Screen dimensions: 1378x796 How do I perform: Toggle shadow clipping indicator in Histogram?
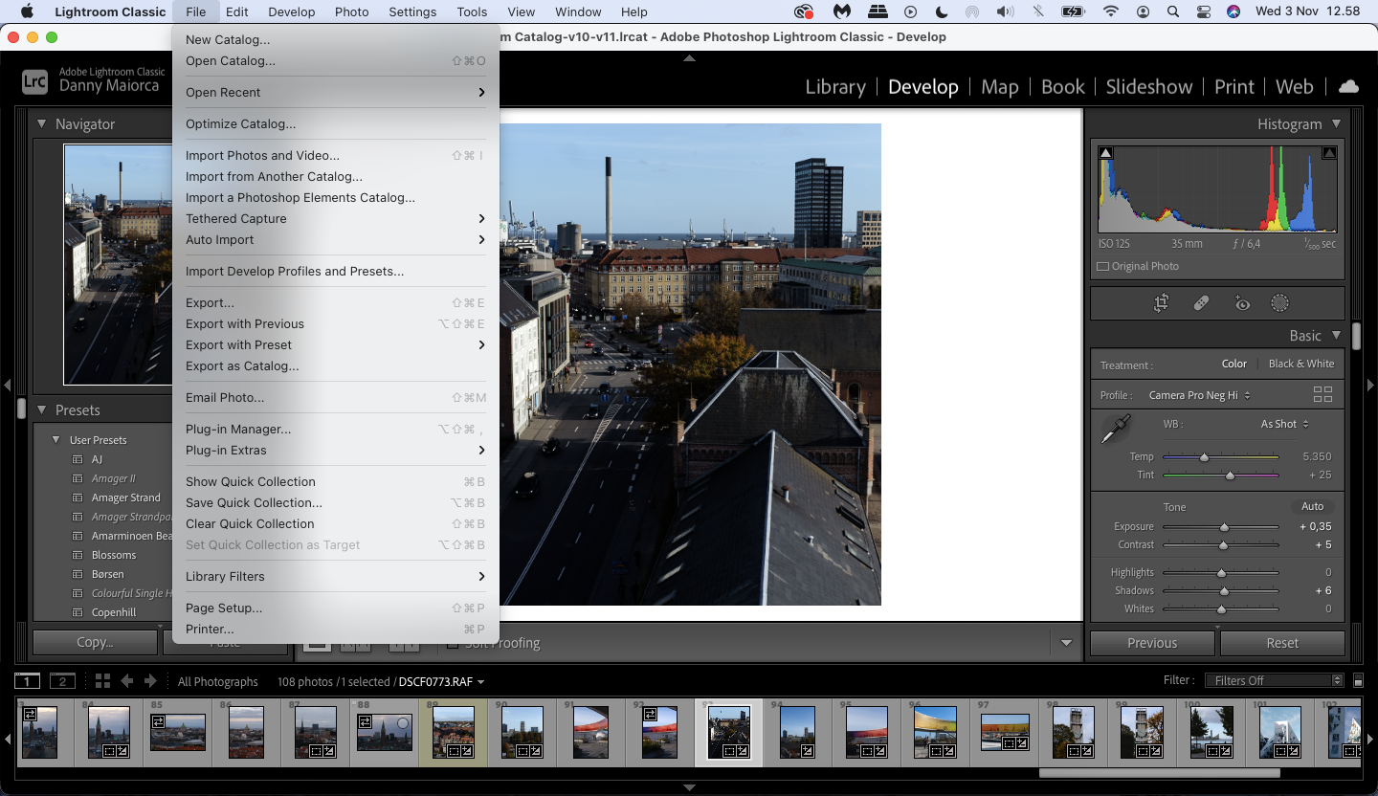pyautogui.click(x=1106, y=153)
